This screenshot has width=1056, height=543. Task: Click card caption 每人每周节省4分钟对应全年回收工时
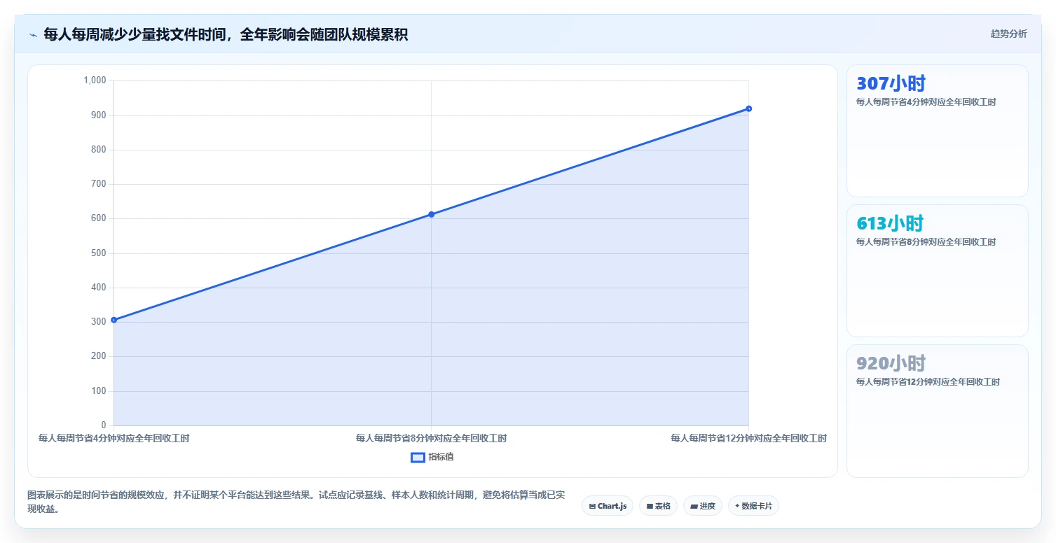926,102
